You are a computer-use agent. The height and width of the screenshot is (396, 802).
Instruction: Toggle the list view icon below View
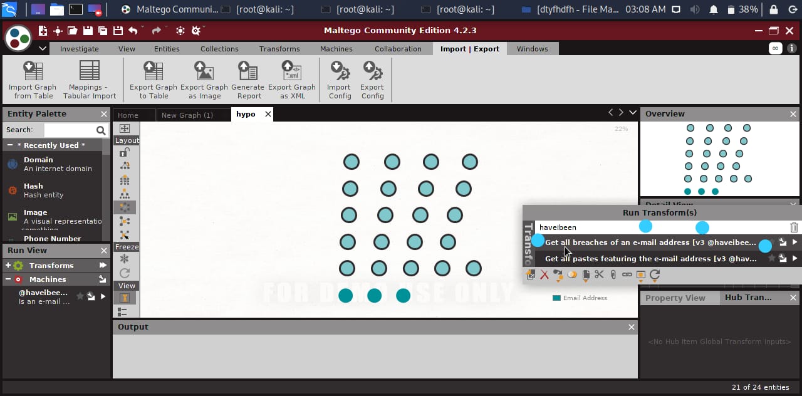(x=123, y=311)
